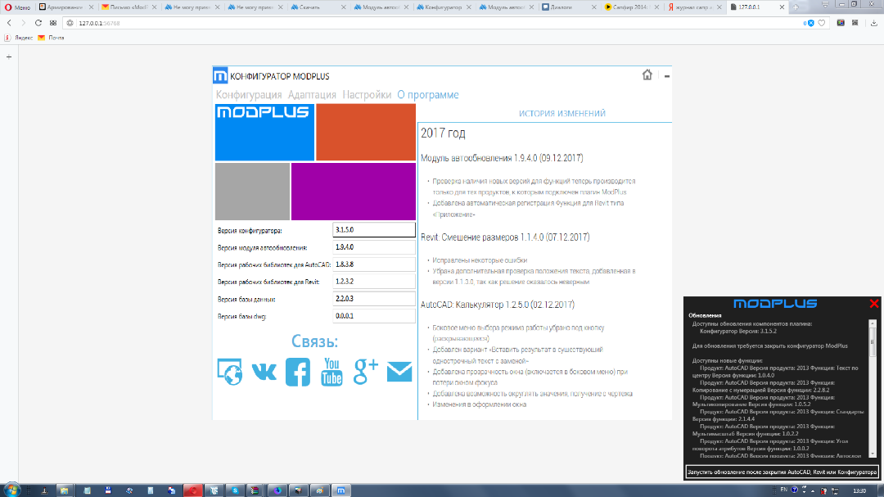Click the Revit libraries version field 1.2.3.2

click(374, 282)
